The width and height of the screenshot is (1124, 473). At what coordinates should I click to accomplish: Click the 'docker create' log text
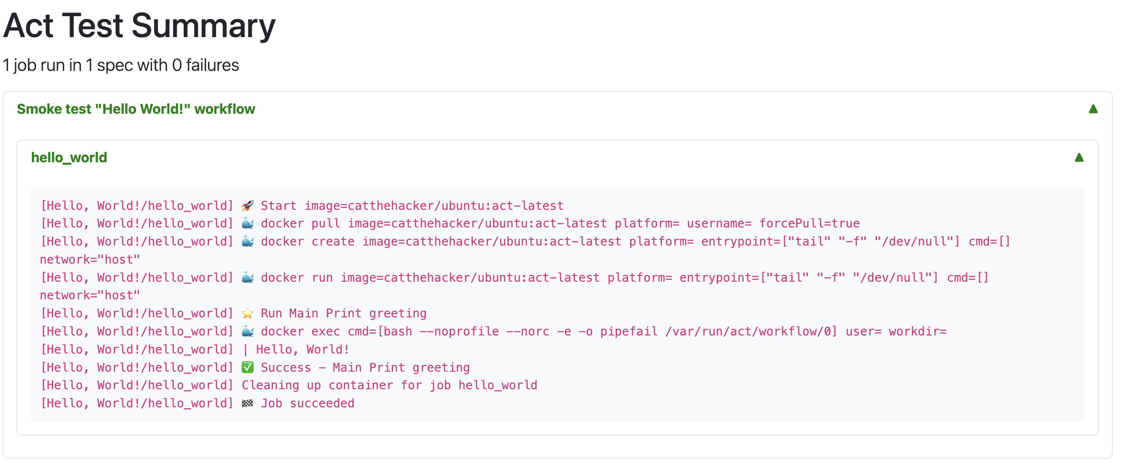[x=307, y=242]
